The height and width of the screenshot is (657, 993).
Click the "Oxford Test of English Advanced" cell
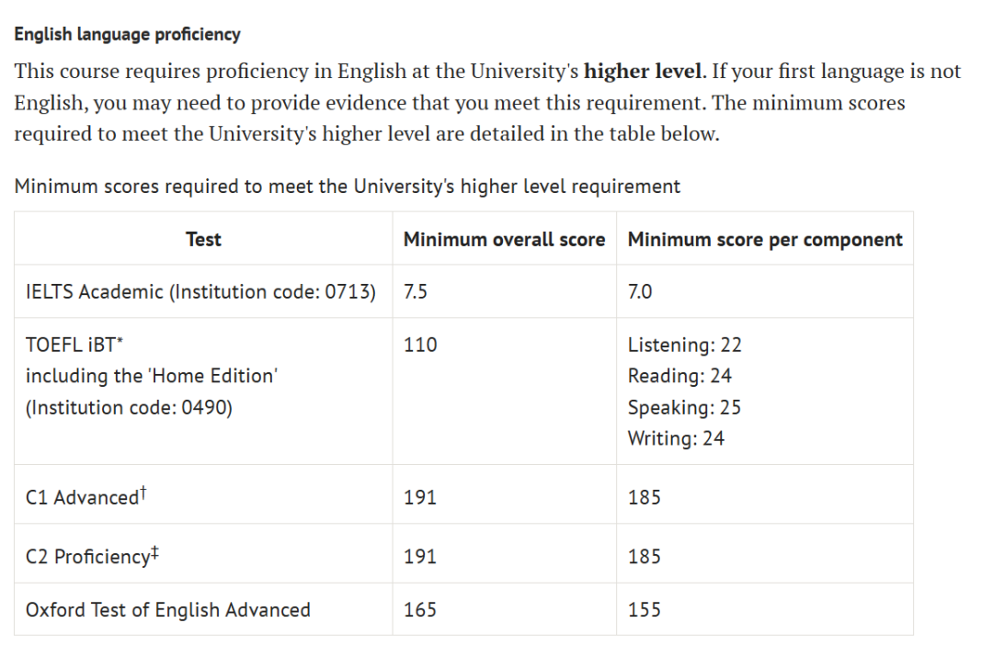pos(168,610)
